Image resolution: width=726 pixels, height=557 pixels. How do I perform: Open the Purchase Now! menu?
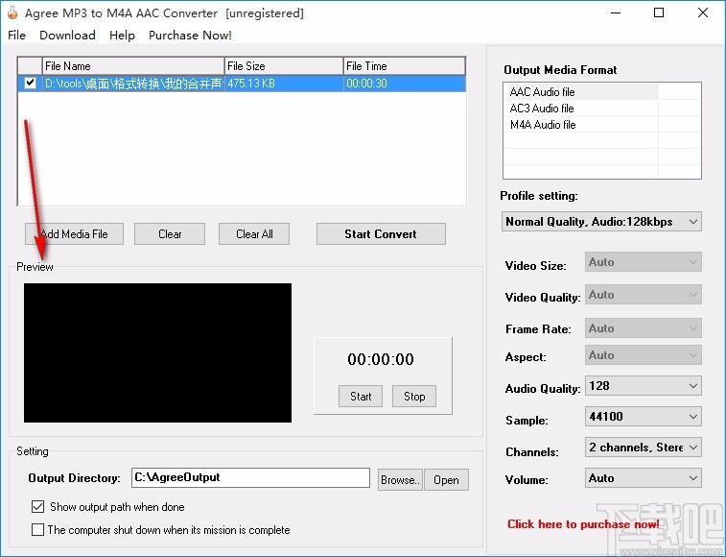click(190, 36)
